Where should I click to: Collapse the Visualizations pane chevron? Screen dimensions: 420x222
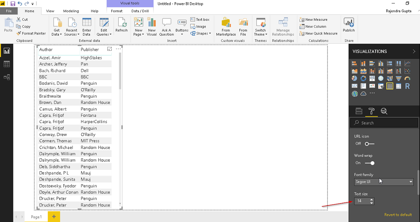(x=414, y=51)
